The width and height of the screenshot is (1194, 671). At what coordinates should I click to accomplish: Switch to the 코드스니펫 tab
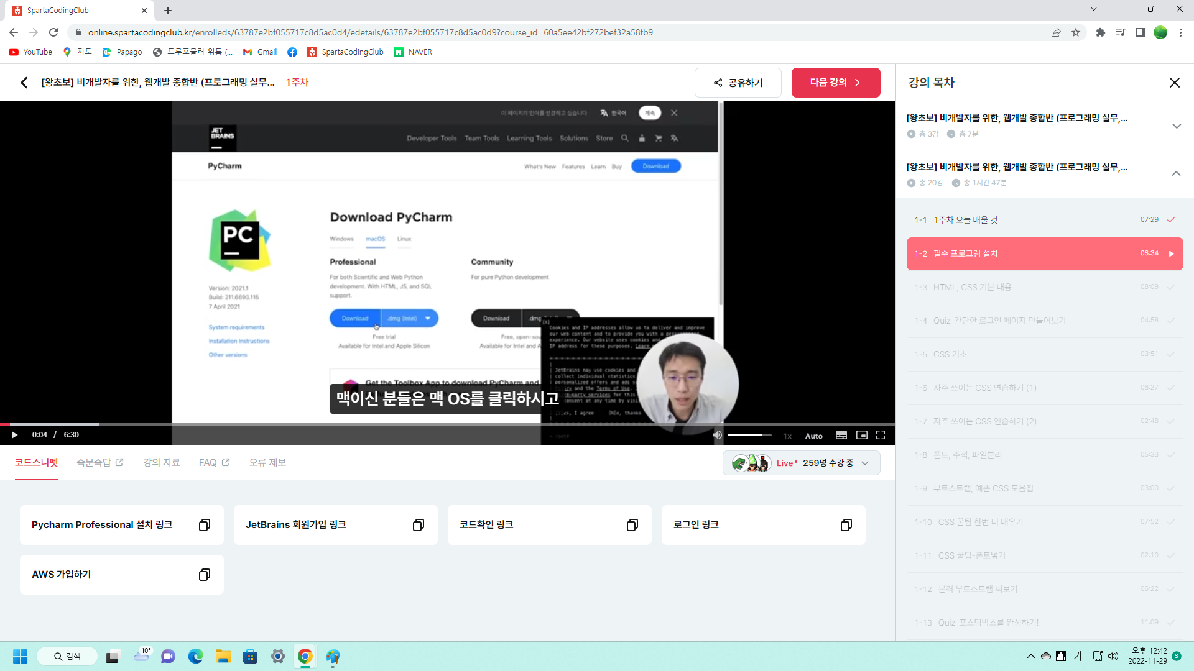36,462
